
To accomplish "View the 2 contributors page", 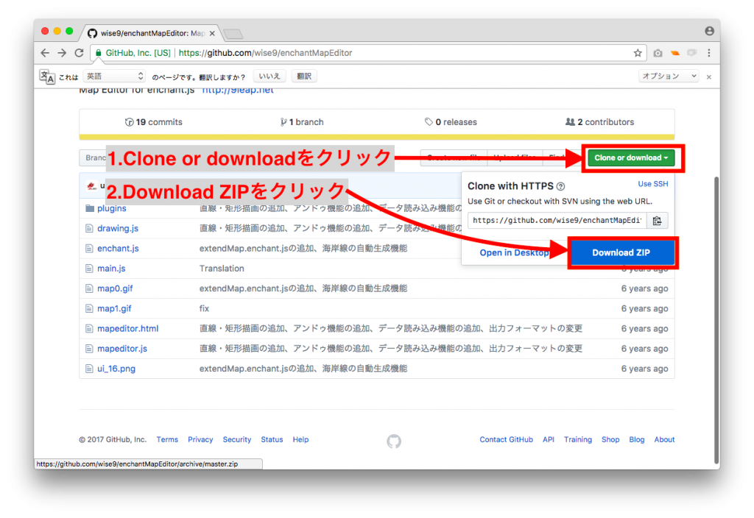I will click(x=599, y=122).
